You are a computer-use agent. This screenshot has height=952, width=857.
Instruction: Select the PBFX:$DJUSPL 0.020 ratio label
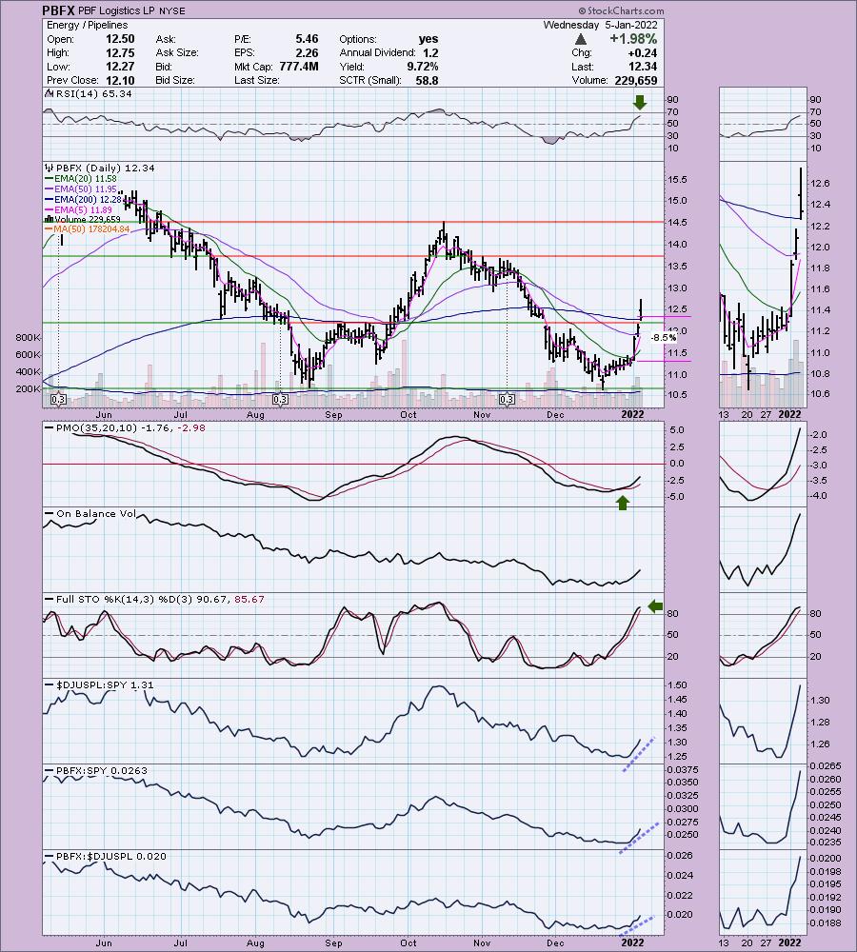[x=111, y=856]
